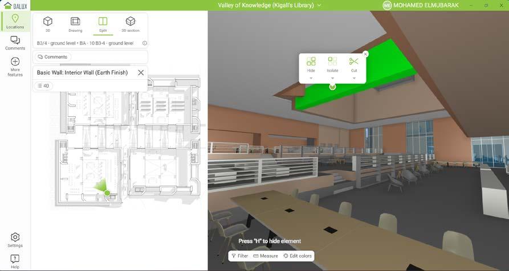Click Isolate icon in element popup
The image size is (509, 271).
click(x=332, y=61)
